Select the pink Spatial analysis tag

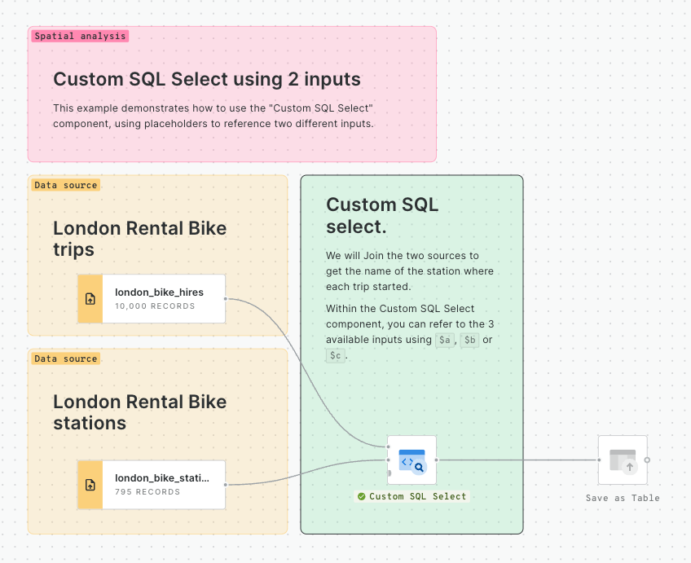(x=80, y=36)
